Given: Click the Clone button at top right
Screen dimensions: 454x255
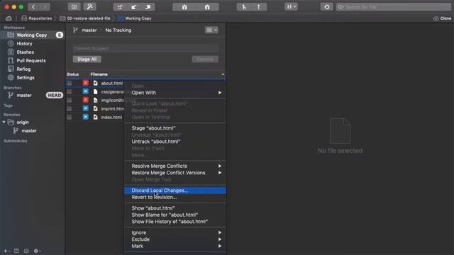Looking at the screenshot, I should pos(442,18).
